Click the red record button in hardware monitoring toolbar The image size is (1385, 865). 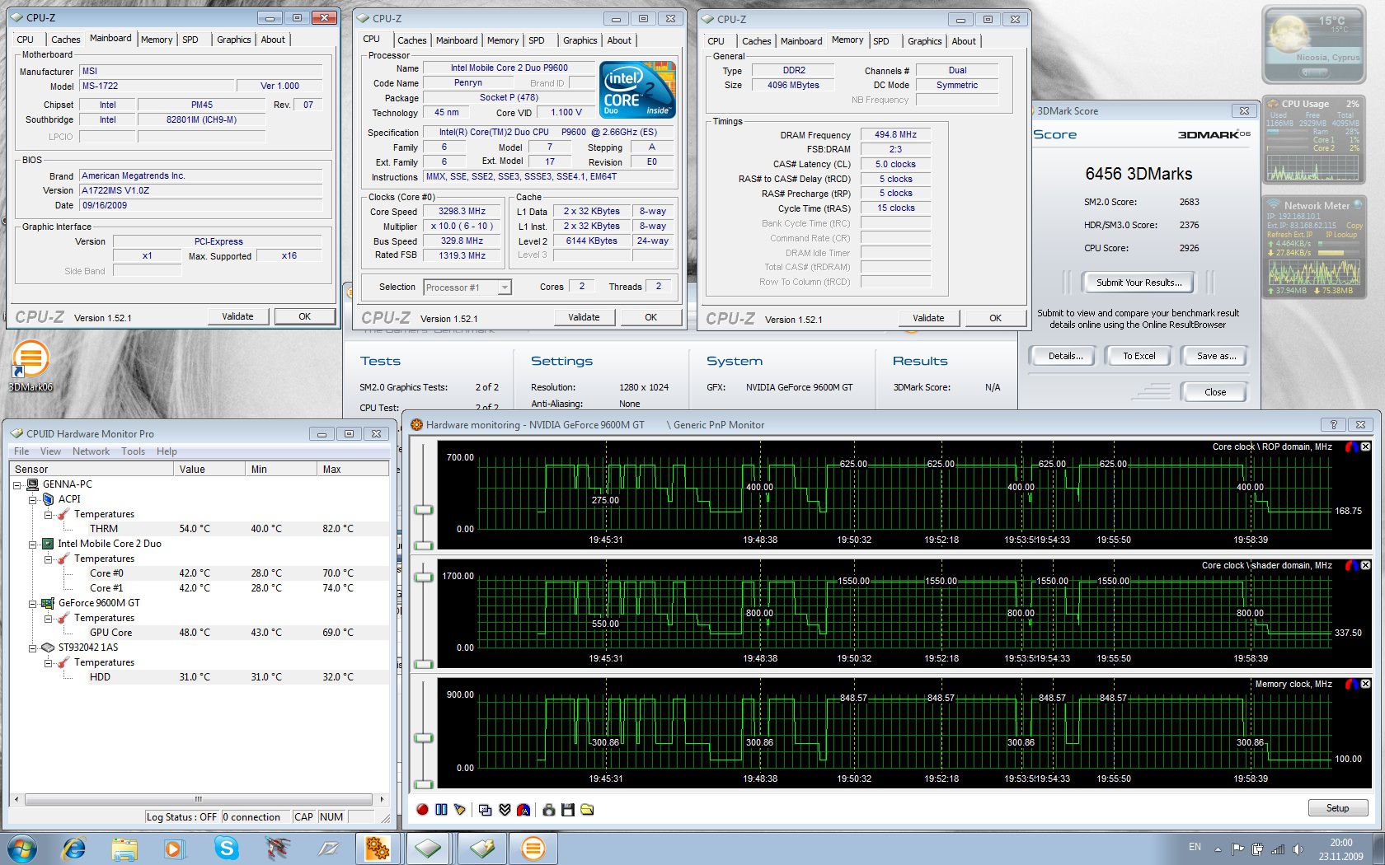tap(422, 810)
